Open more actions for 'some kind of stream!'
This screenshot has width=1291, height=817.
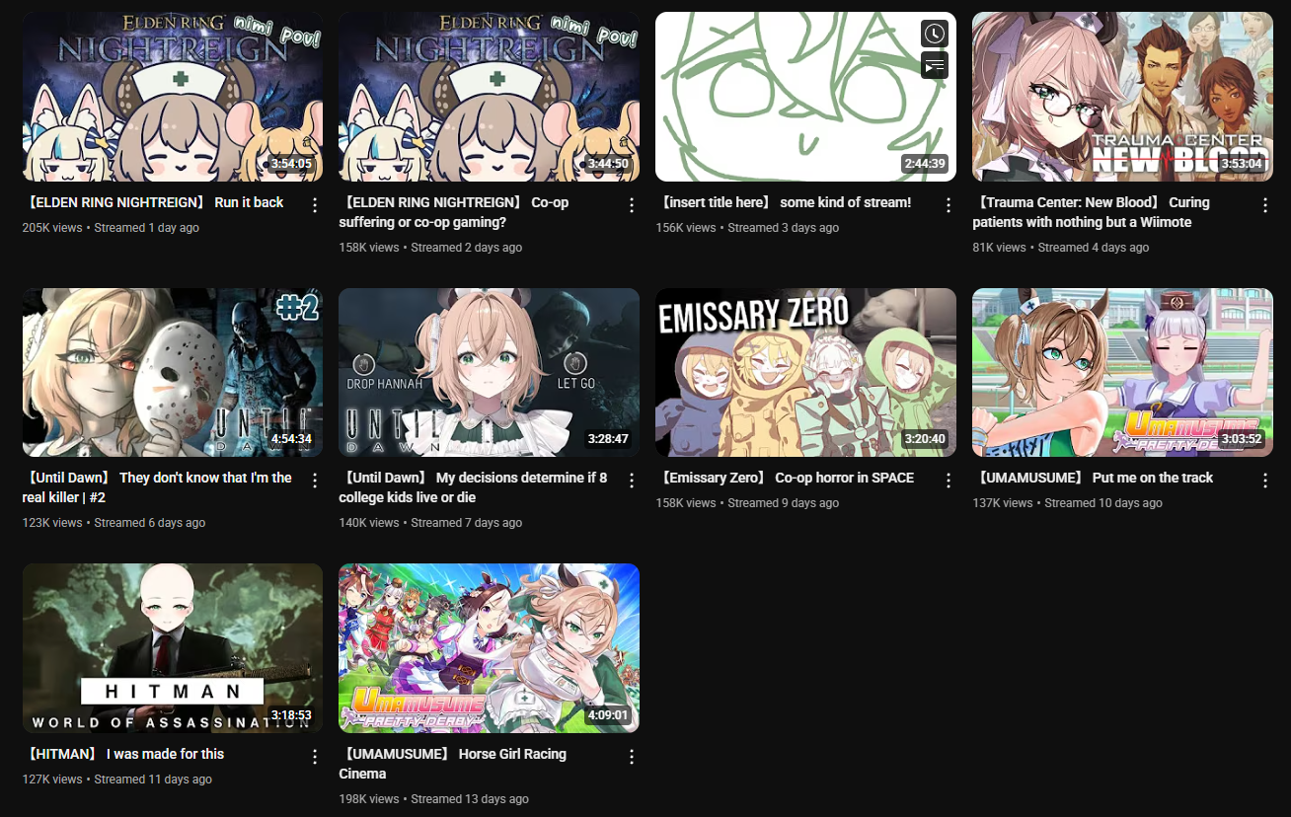point(949,205)
